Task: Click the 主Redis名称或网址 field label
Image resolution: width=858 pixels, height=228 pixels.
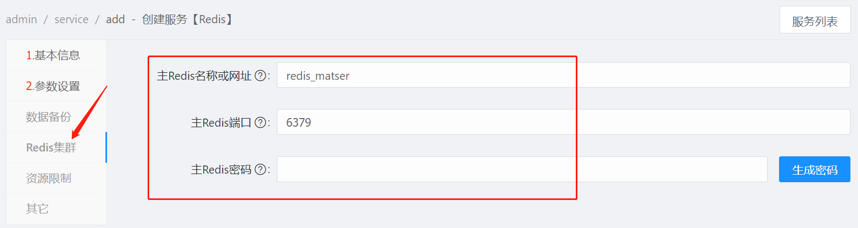Action: [204, 75]
